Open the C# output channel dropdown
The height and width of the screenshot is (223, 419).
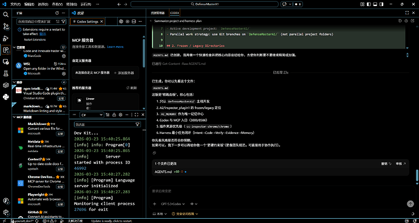[92, 115]
